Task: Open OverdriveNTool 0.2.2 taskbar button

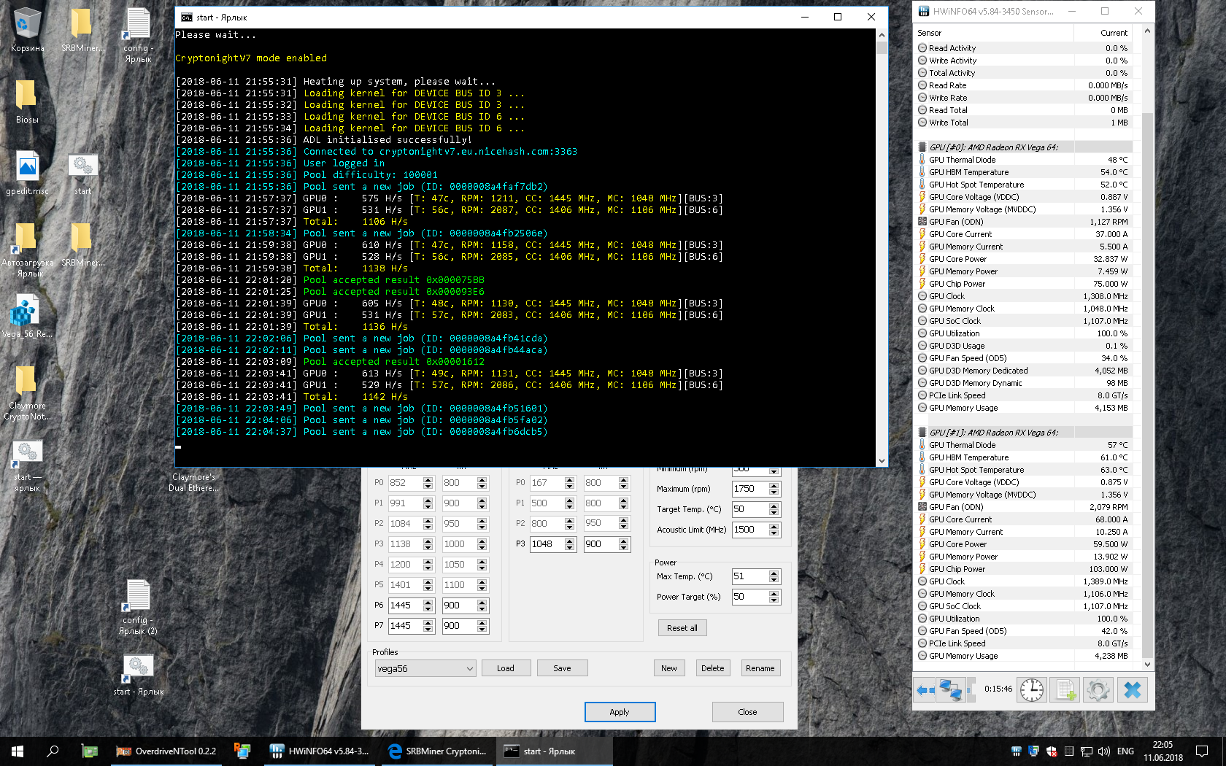Action: coord(167,751)
